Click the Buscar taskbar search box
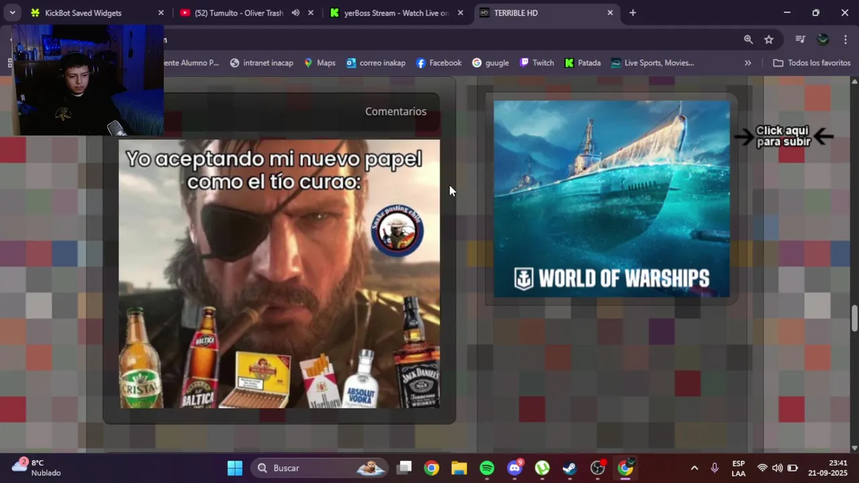The height and width of the screenshot is (483, 859). tap(319, 468)
